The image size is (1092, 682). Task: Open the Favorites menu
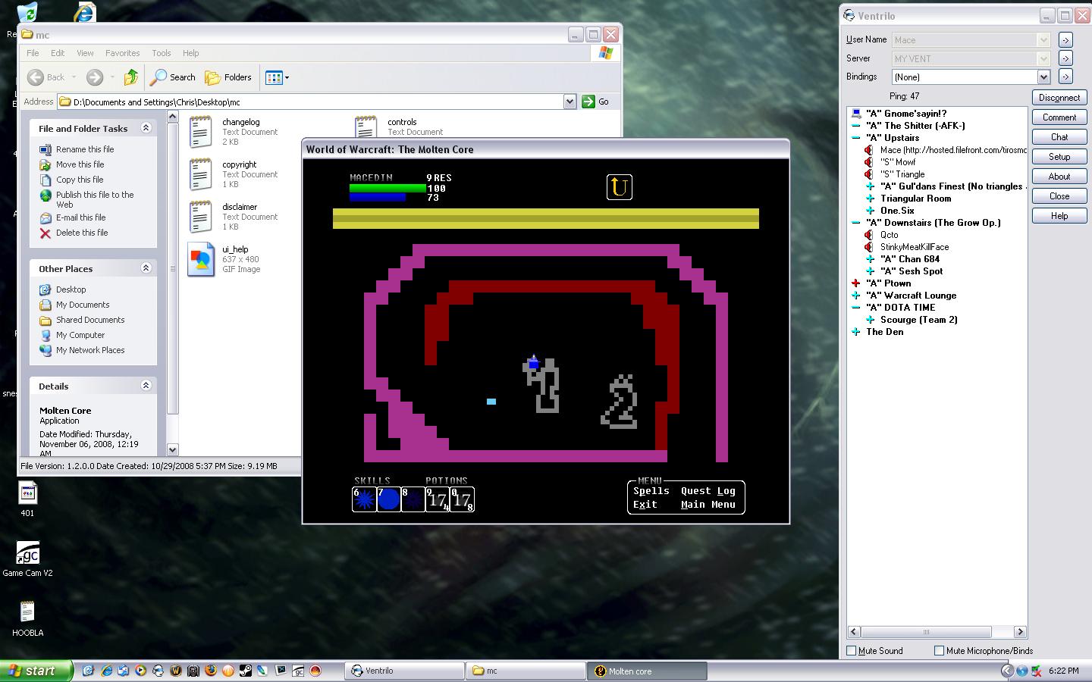(x=122, y=53)
